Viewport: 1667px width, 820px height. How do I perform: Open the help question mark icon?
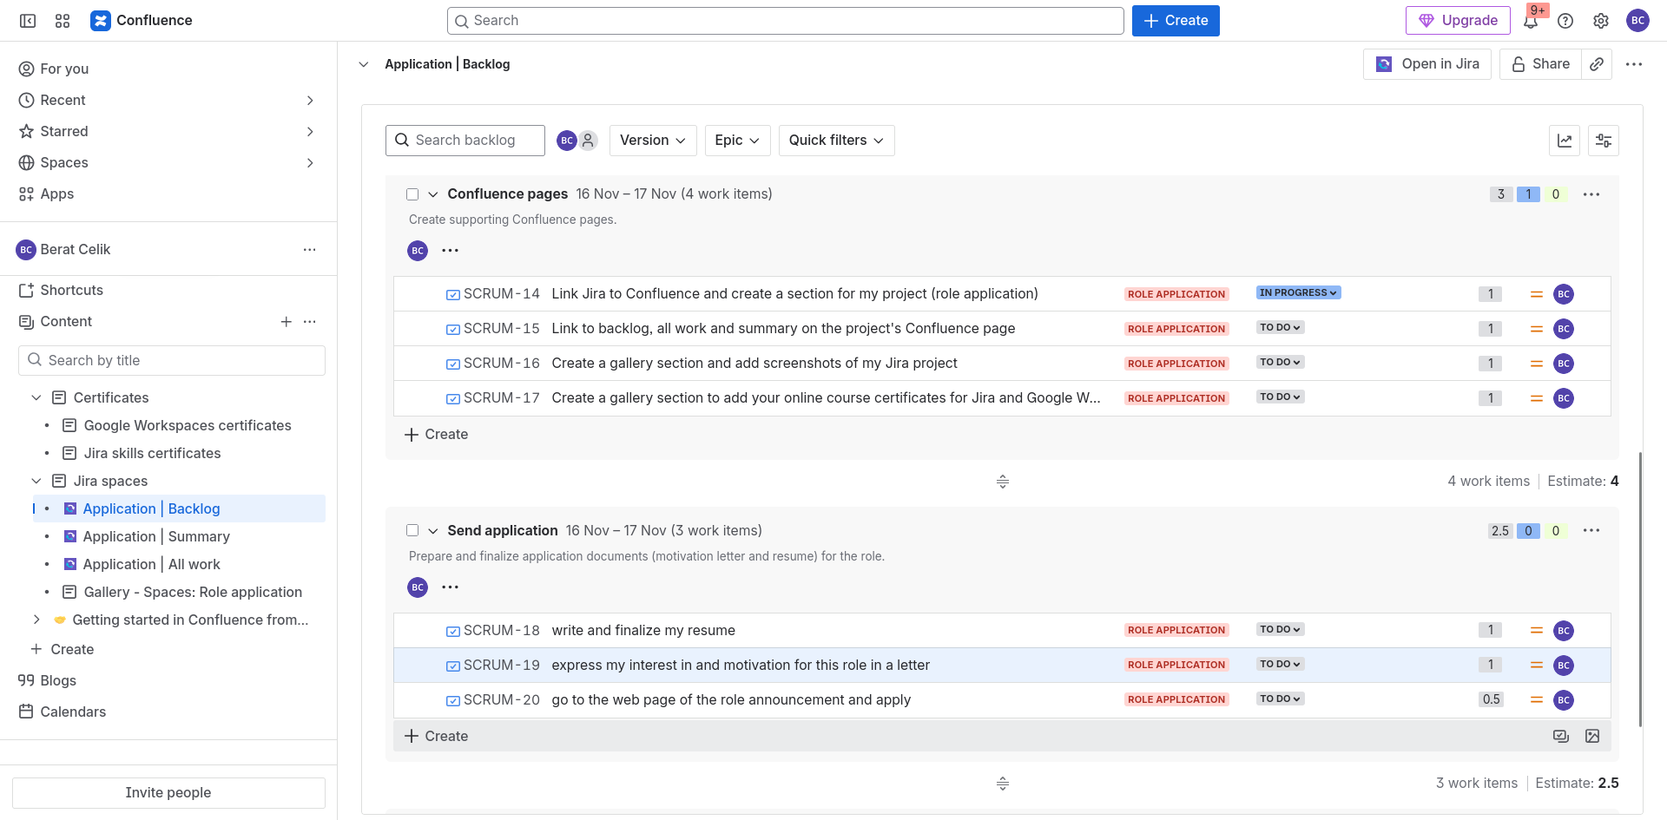1565,21
